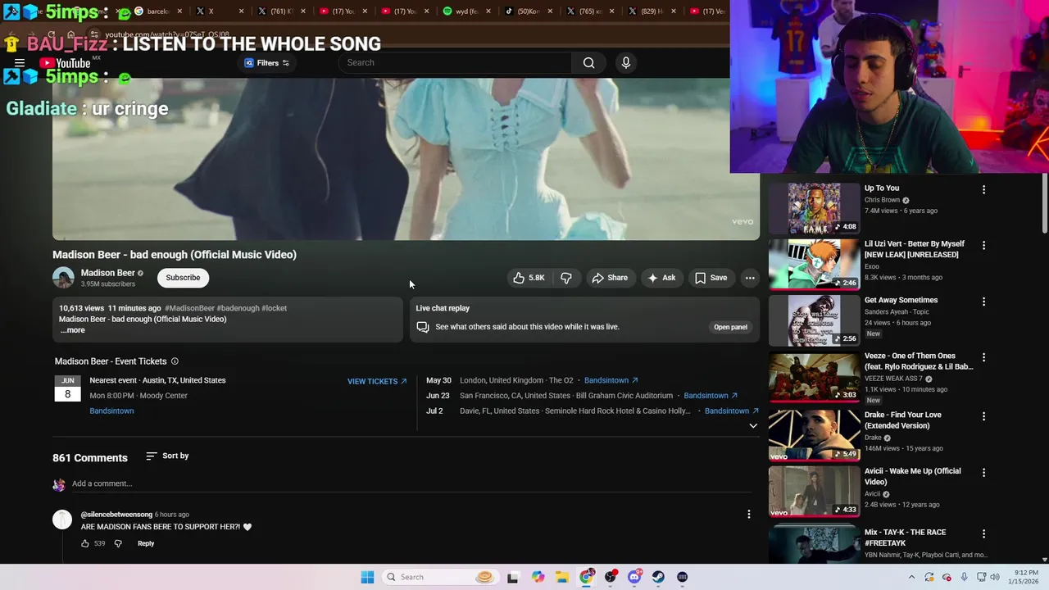Open the Sort by comments dropdown
This screenshot has width=1049, height=590.
point(167,456)
